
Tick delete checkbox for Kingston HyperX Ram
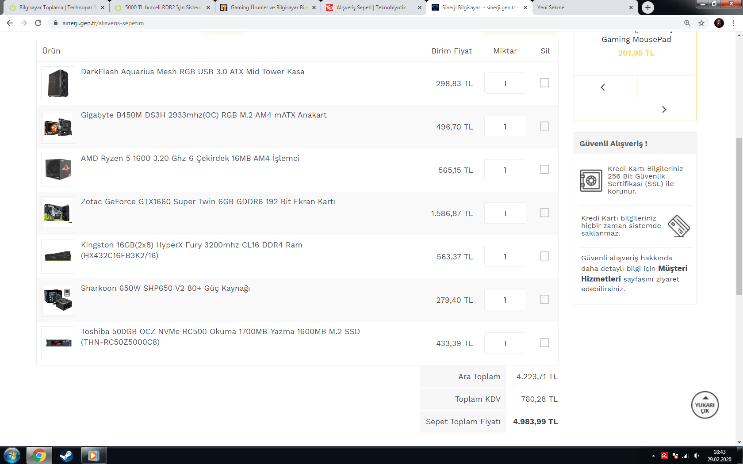pyautogui.click(x=544, y=256)
